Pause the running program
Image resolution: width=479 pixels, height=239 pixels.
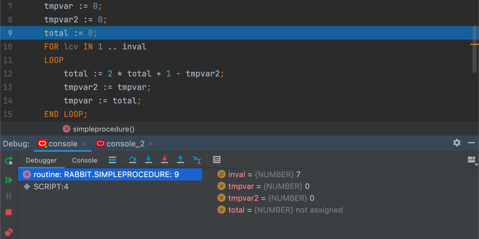pos(8,196)
